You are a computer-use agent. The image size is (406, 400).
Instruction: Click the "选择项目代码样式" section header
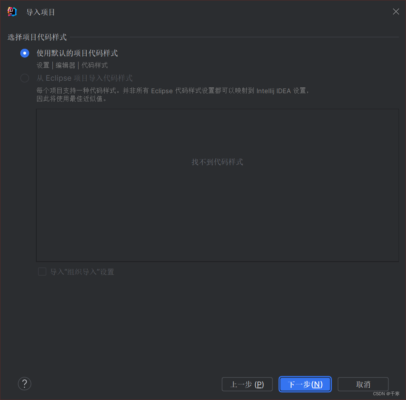coord(37,37)
